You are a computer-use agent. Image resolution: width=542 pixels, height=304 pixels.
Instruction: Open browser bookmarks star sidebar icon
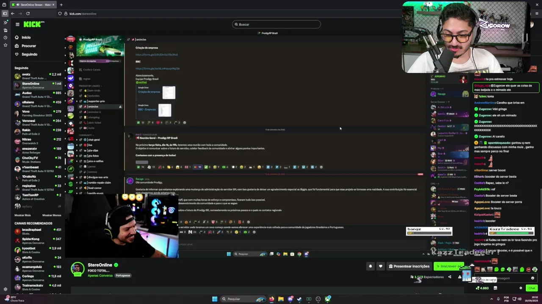5,45
